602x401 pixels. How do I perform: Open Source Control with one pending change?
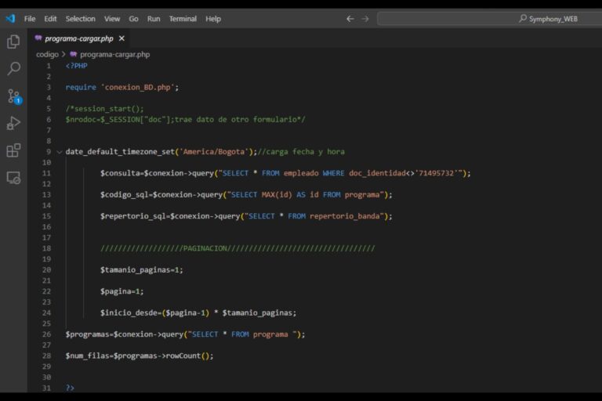14,96
